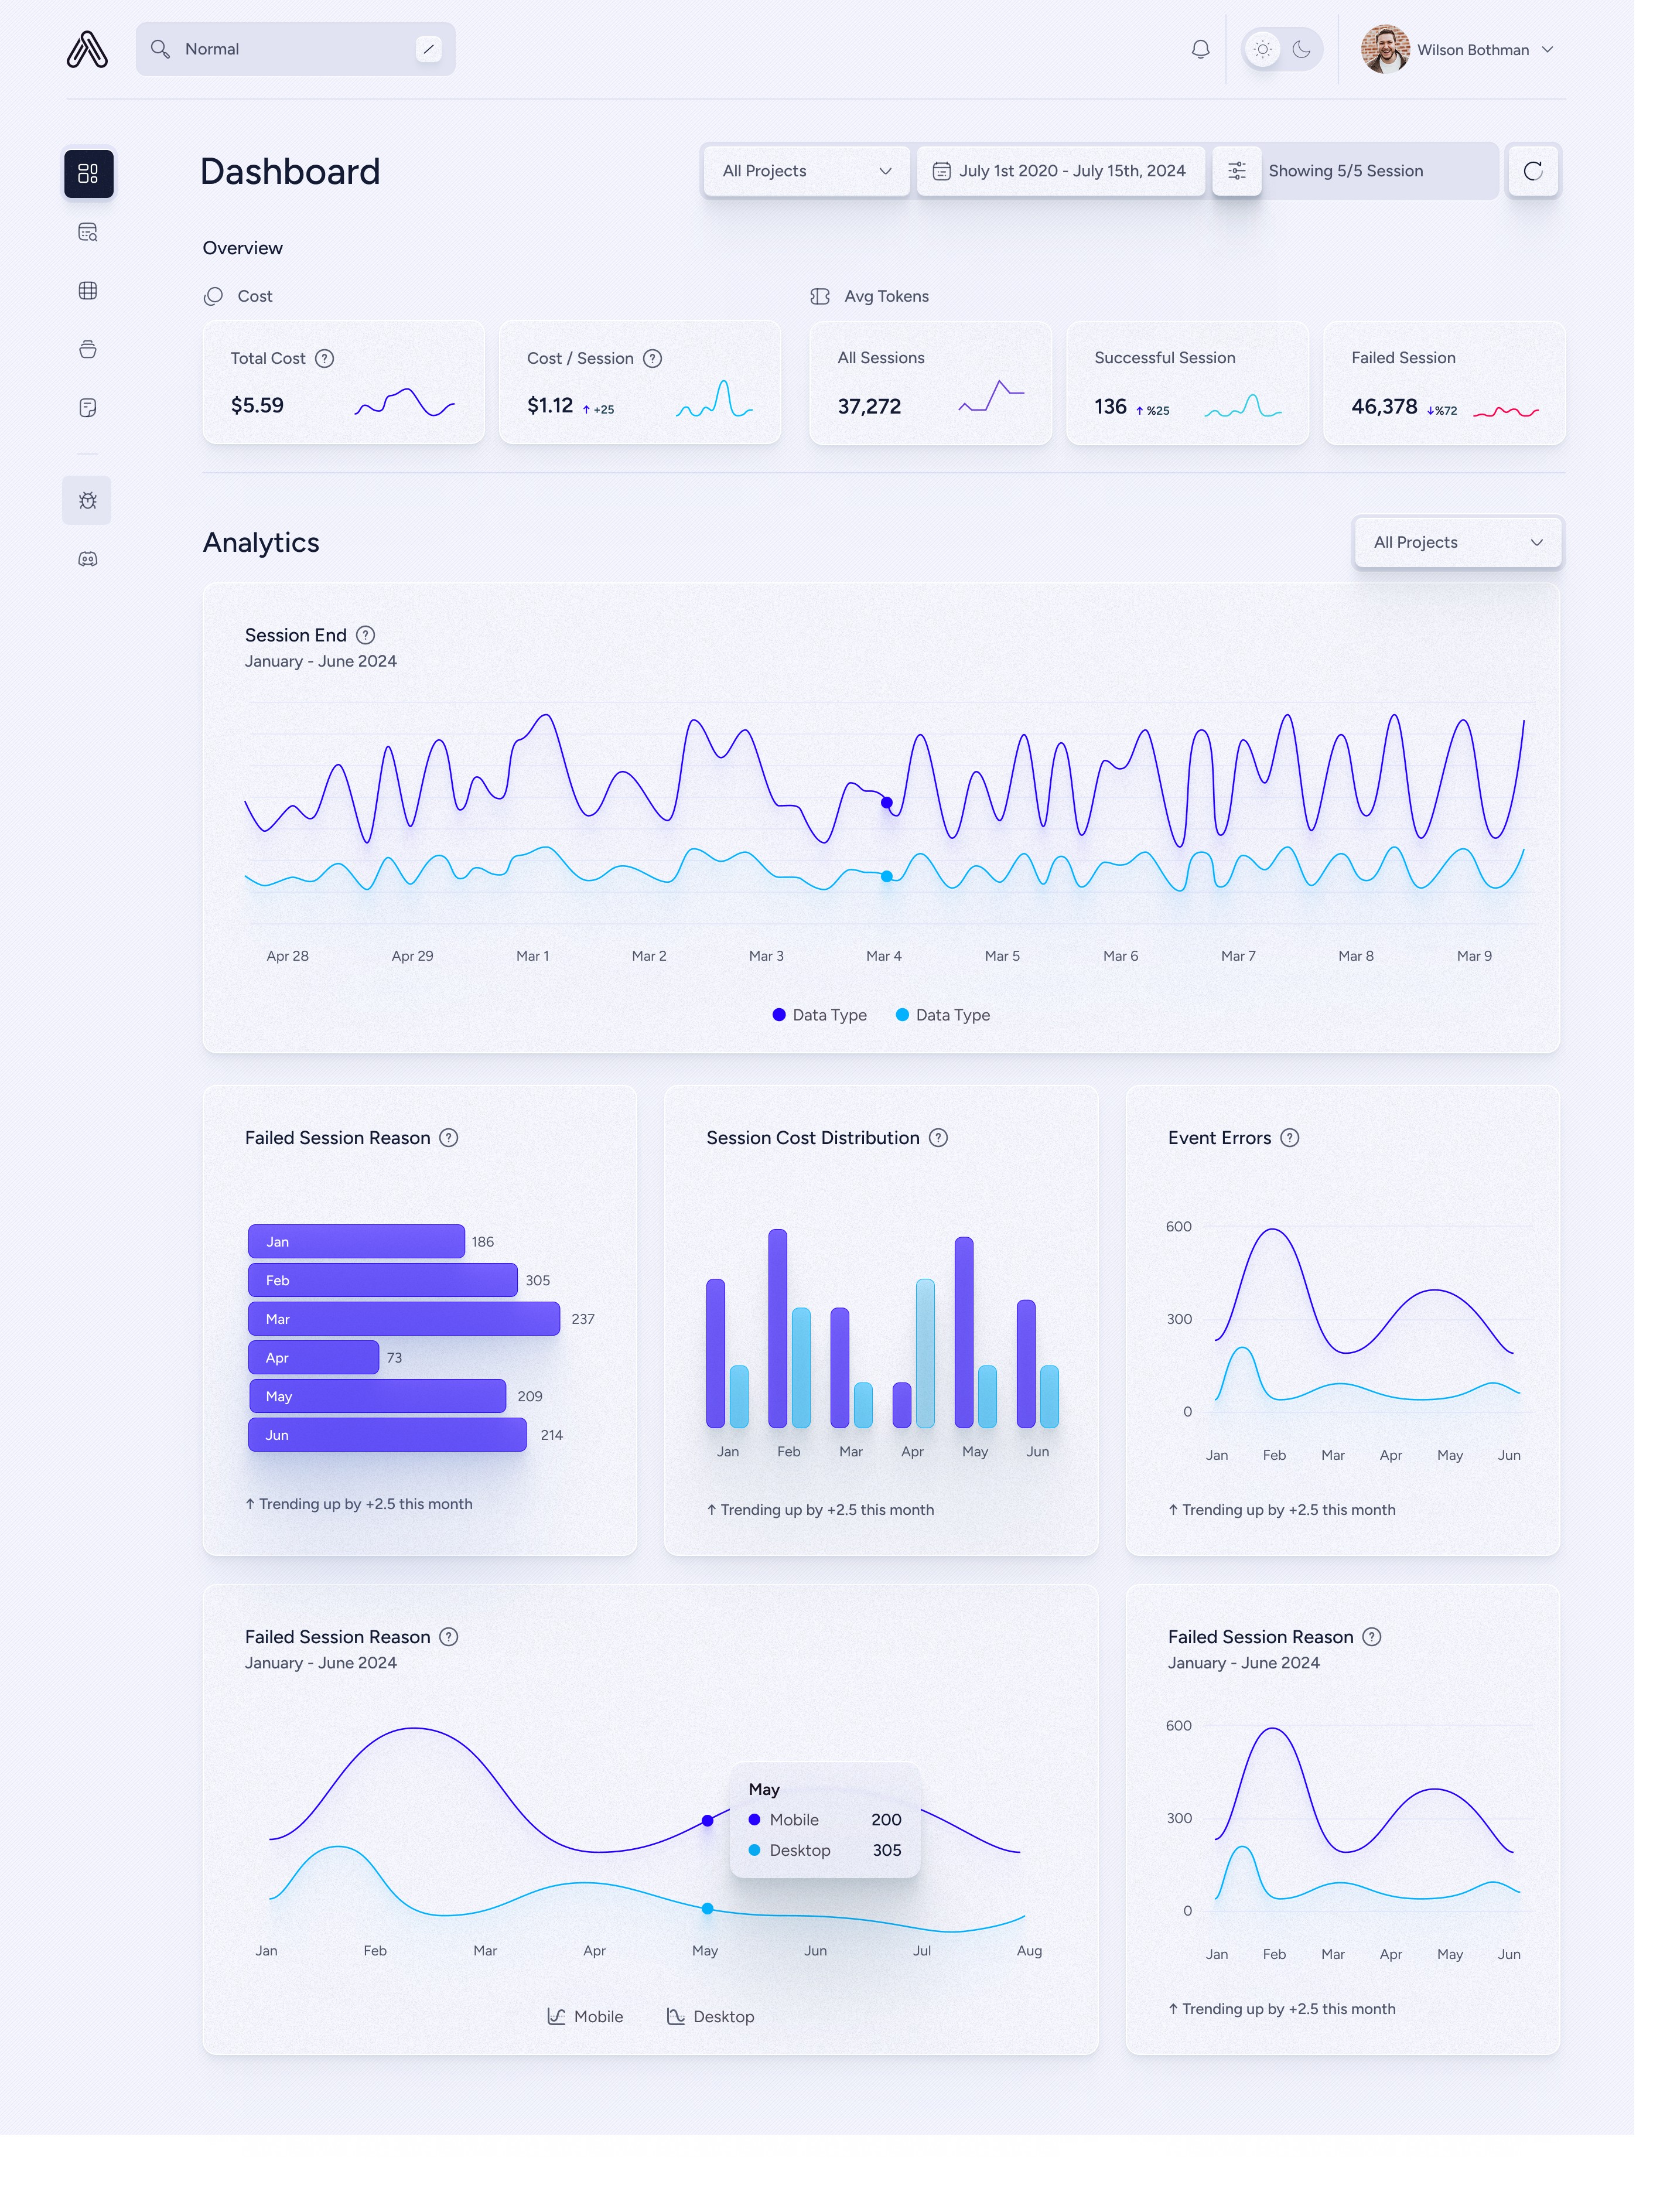Open the globe sidebar icon
Image resolution: width=1660 pixels, height=2212 pixels.
[88, 290]
